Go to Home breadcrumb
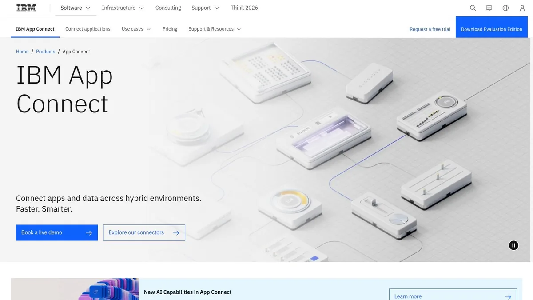533x300 pixels. pyautogui.click(x=22, y=52)
